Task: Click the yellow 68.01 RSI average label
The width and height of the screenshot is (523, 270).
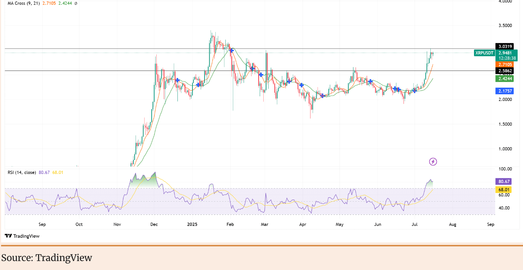Action: 505,189
